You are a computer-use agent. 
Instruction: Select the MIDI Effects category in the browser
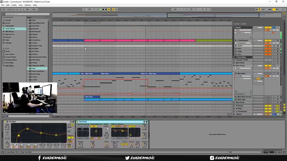click(10, 31)
